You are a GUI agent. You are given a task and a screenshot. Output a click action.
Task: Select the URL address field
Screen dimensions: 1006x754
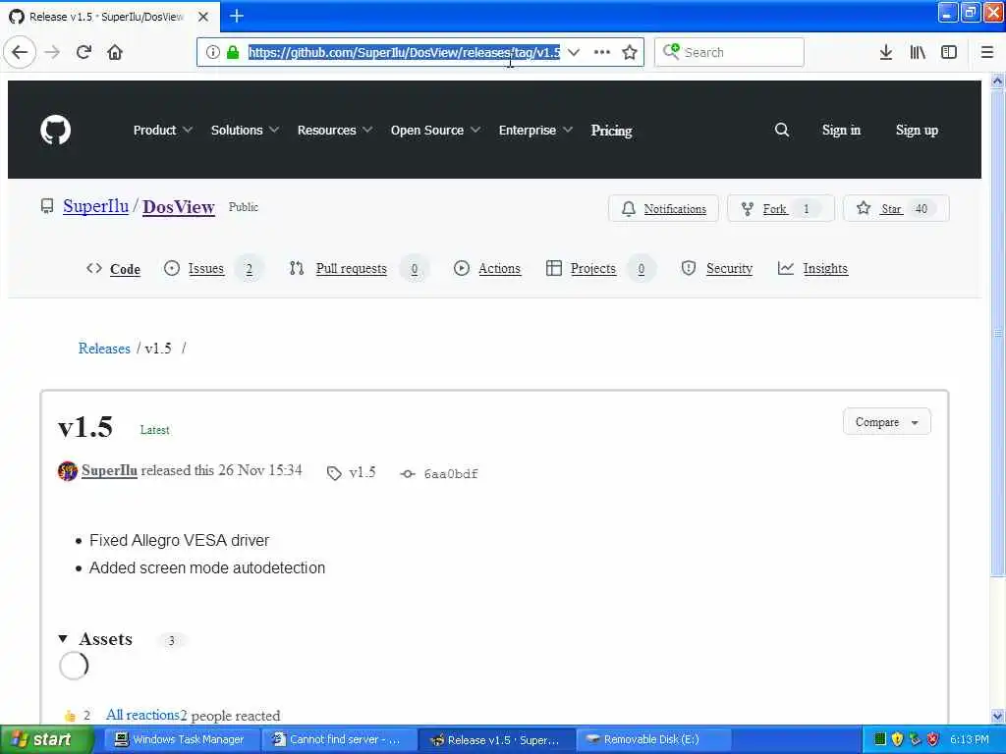(404, 52)
